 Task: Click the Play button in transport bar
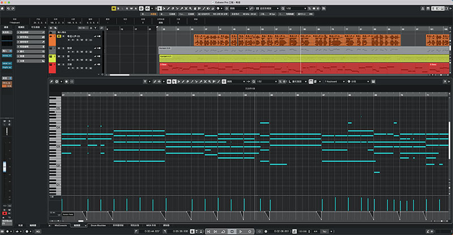[x=241, y=231]
